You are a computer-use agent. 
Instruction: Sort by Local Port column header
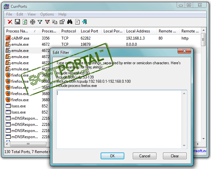pyautogui.click(x=90, y=31)
